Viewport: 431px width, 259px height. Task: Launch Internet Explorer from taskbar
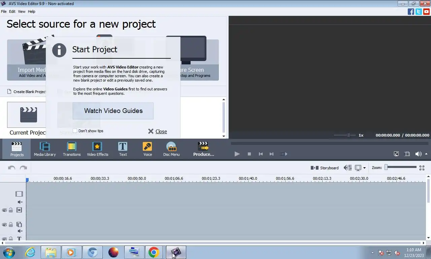pyautogui.click(x=30, y=252)
